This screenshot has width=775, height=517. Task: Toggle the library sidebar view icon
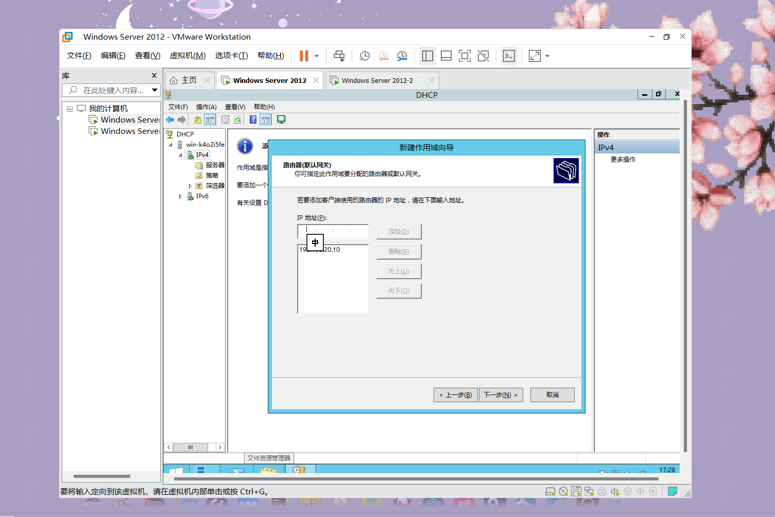[427, 56]
